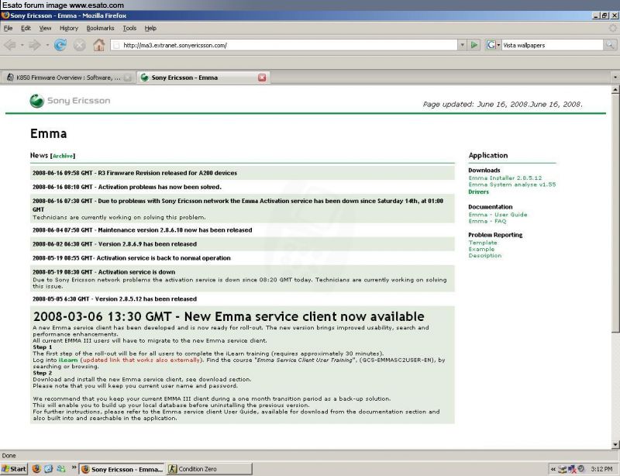Click the search magnifier button
This screenshot has width=620, height=476.
[x=610, y=45]
